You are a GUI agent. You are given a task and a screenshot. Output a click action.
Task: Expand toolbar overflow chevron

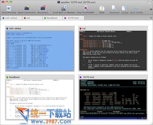click(151, 9)
